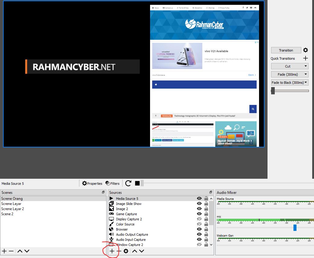Open source properties via the gear icon
Viewport: 314px width, 258px height.
point(126,251)
